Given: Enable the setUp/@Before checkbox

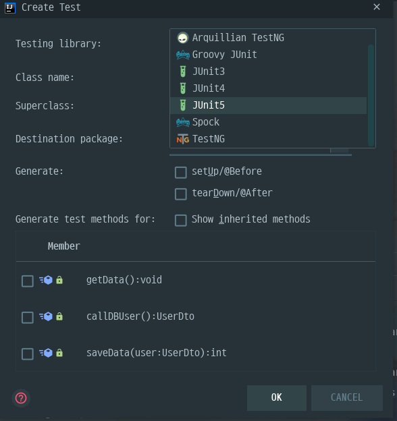Looking at the screenshot, I should pyautogui.click(x=181, y=172).
